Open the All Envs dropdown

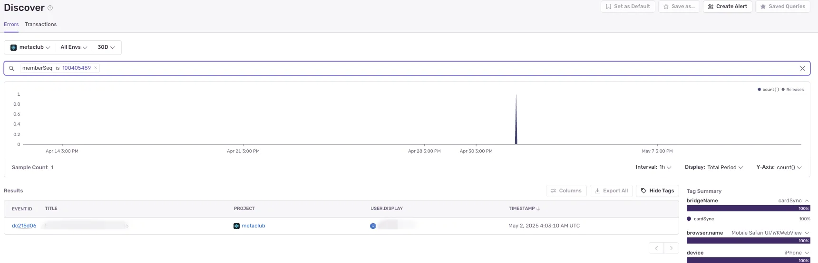(x=74, y=47)
